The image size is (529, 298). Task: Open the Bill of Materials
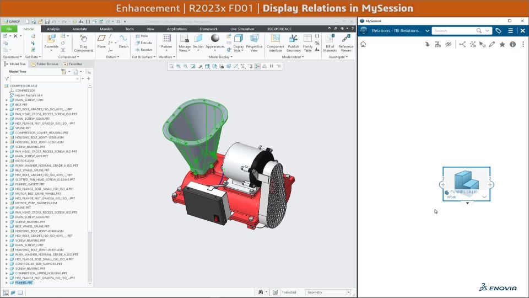(330, 43)
